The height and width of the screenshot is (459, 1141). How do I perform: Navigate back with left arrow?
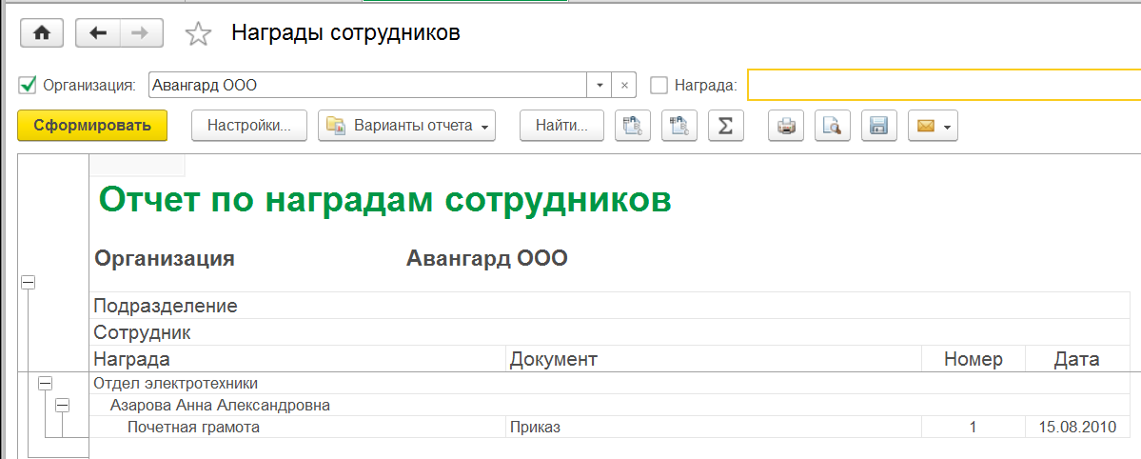tap(97, 33)
